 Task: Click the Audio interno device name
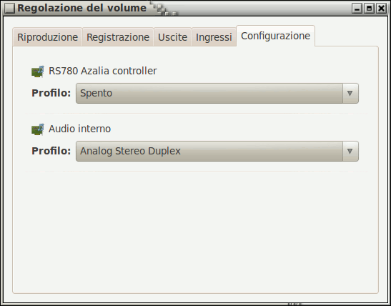click(x=79, y=129)
